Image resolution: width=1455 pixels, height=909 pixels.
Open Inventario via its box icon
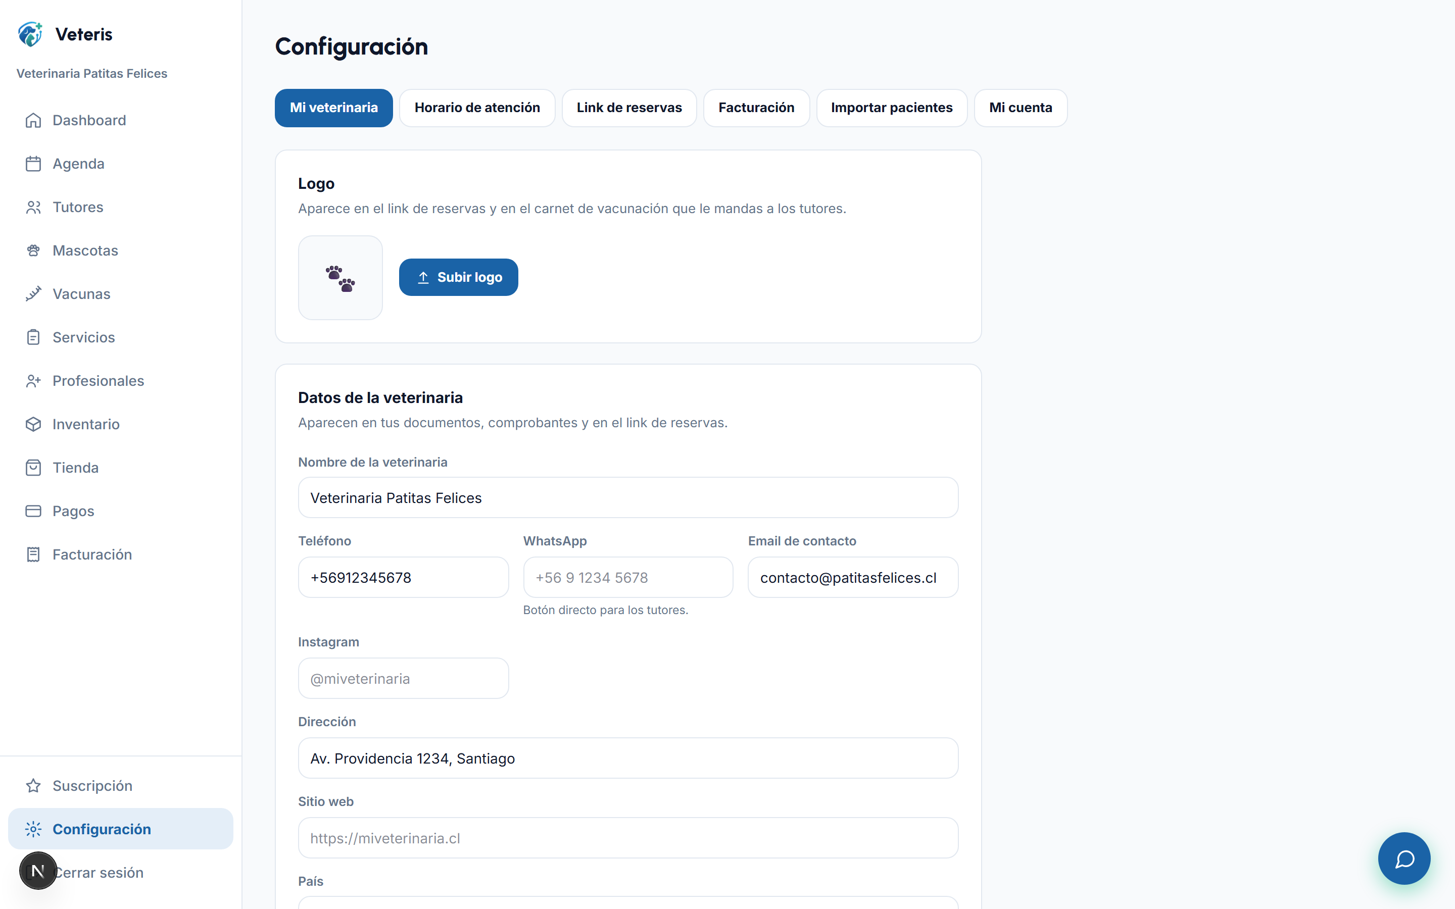pyautogui.click(x=33, y=424)
